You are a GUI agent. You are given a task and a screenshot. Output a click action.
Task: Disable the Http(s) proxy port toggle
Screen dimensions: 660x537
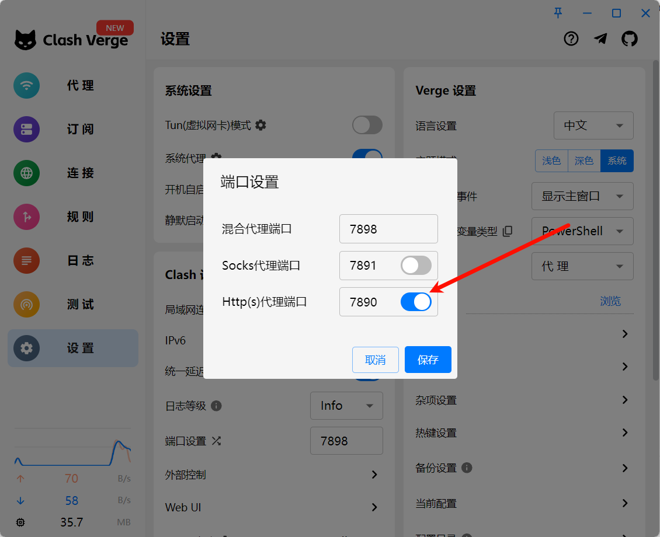416,302
